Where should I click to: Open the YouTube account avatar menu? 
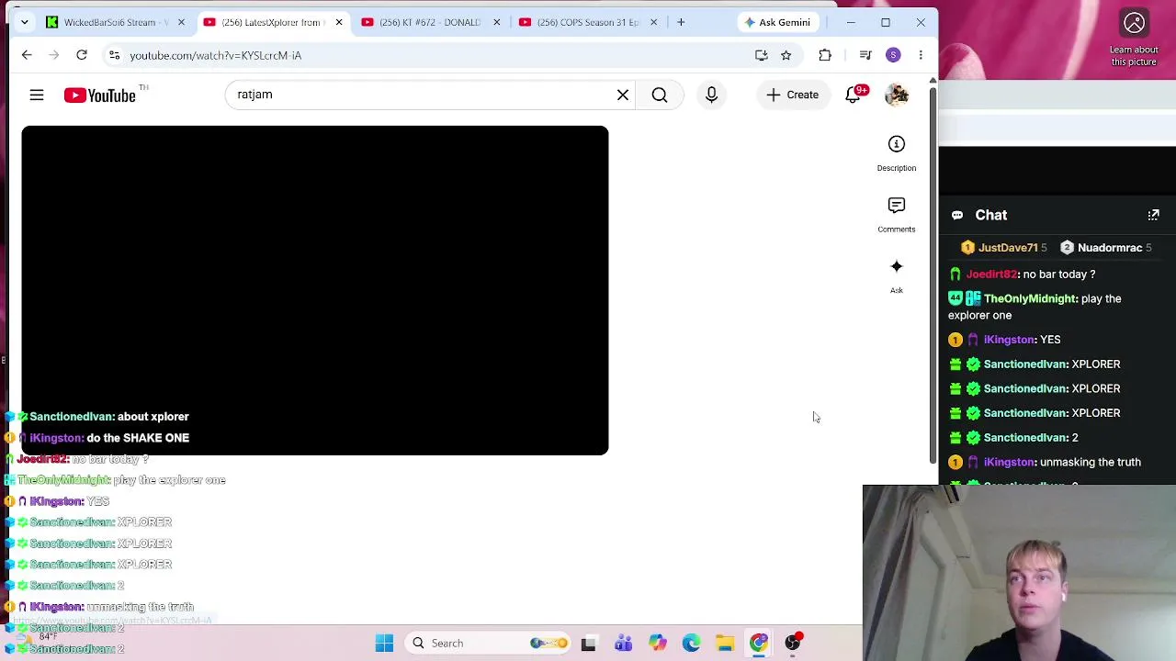coord(897,95)
